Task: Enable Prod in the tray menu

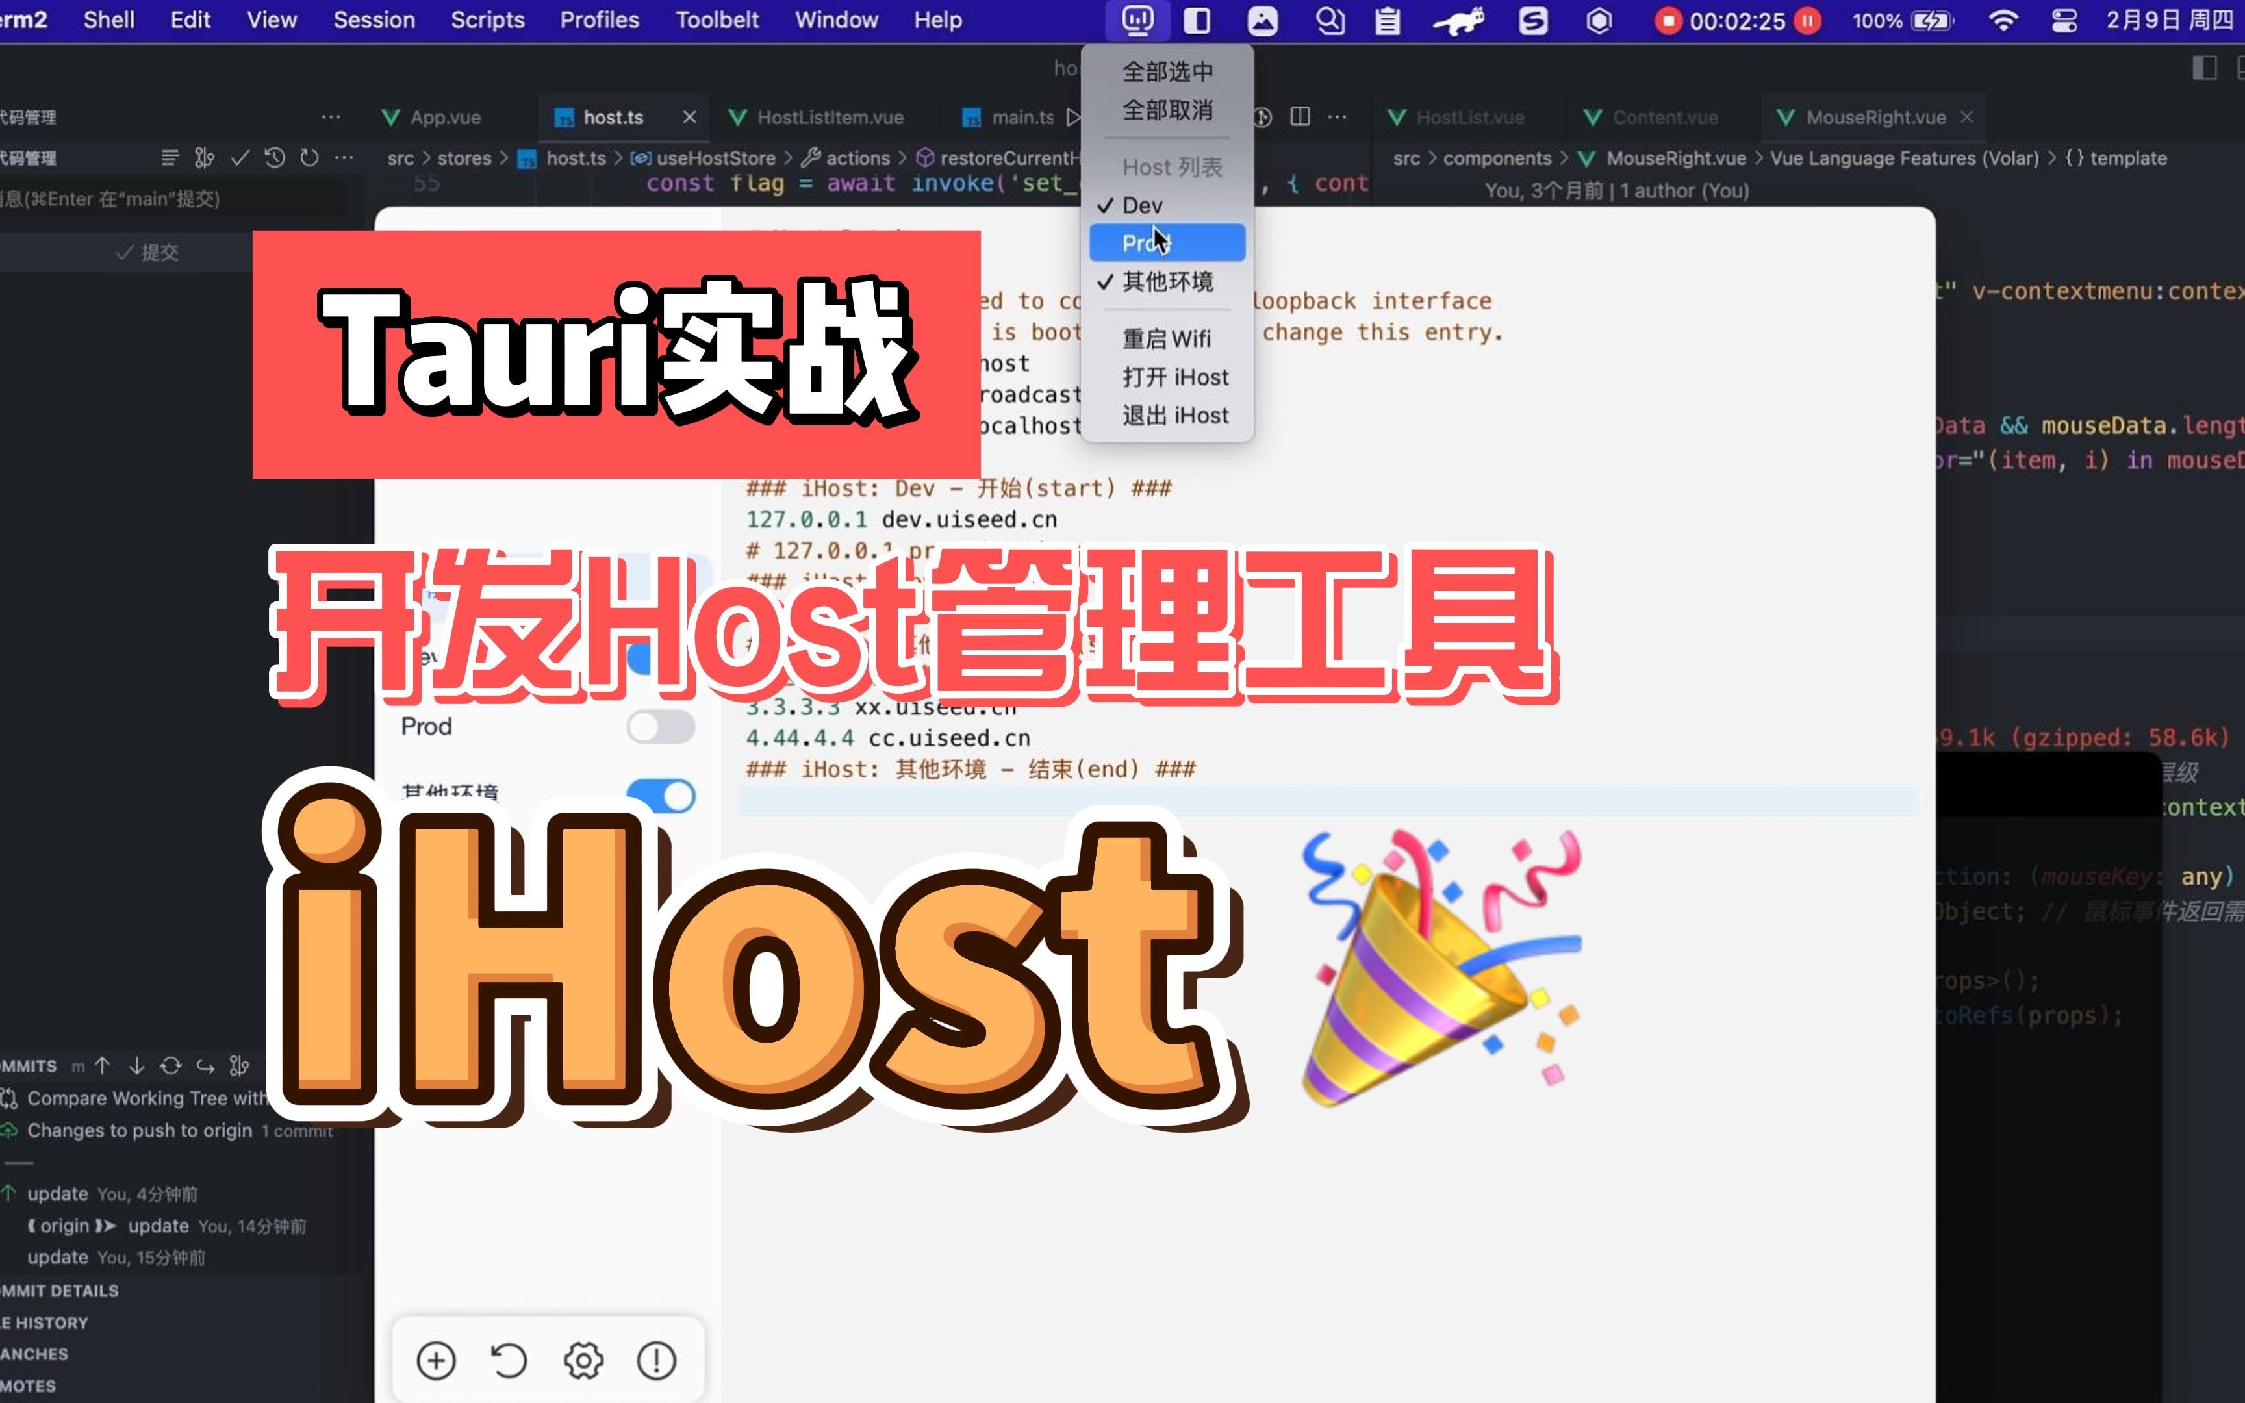Action: coord(1167,243)
